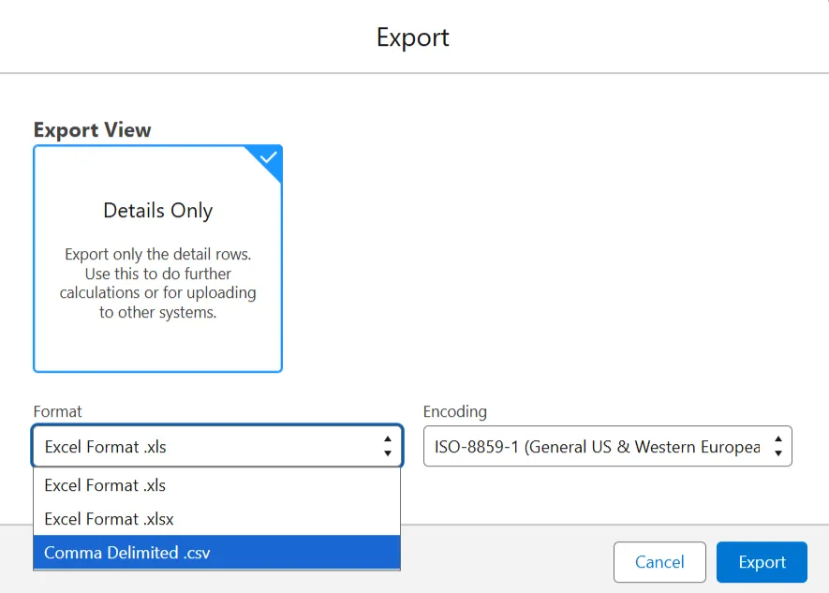Click the 'Export only the detail rows' description
Image resolution: width=829 pixels, height=593 pixels.
(157, 283)
